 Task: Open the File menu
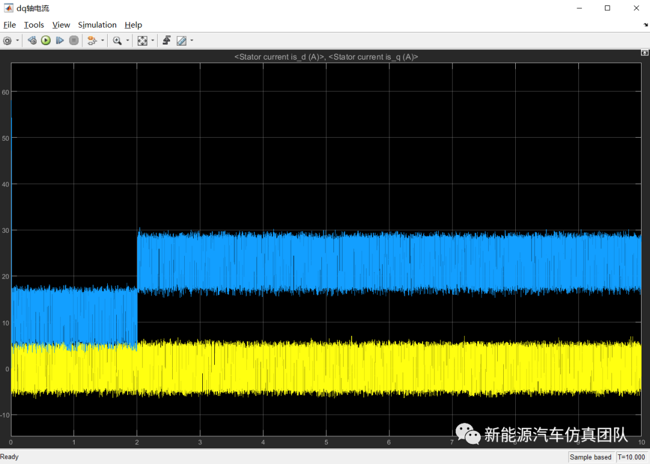10,25
